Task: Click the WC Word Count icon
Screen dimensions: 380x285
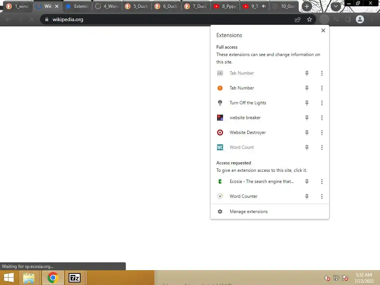Action: point(220,147)
